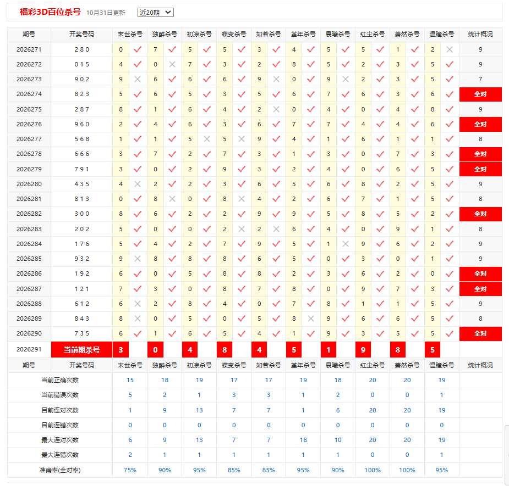Click the 福彩3D百位杀号 page title
This screenshot has width=509, height=486.
point(50,12)
